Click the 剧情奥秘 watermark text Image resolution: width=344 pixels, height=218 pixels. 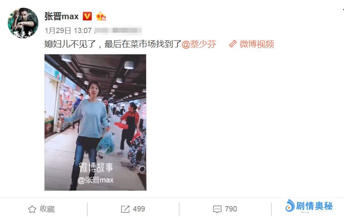click(314, 206)
